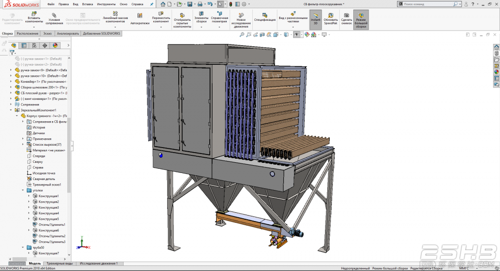Click the Section View icon in view toolbar

[262, 34]
